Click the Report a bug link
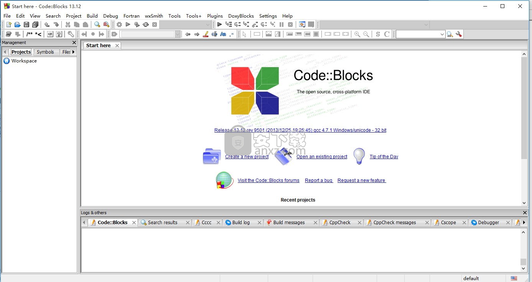Viewport: 532px width, 282px height. click(319, 180)
